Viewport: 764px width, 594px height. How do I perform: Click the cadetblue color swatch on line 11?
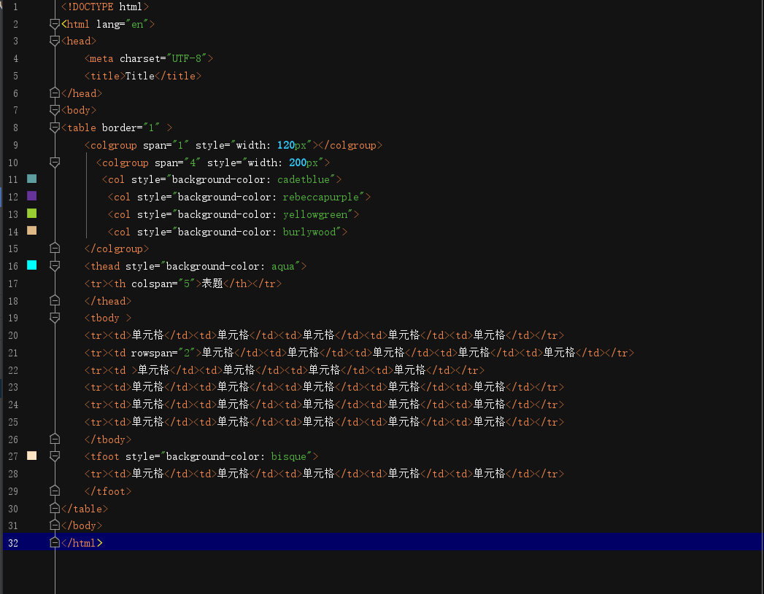[31, 179]
